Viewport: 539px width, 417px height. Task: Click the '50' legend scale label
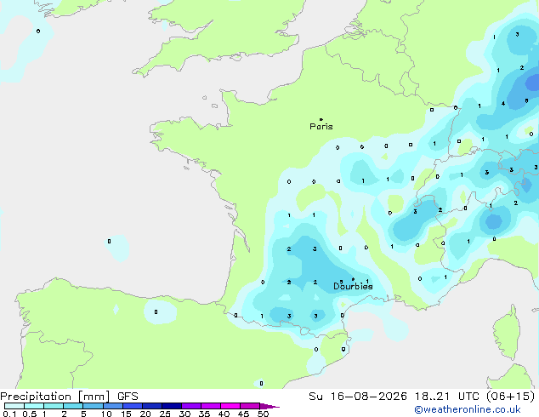[263, 414]
